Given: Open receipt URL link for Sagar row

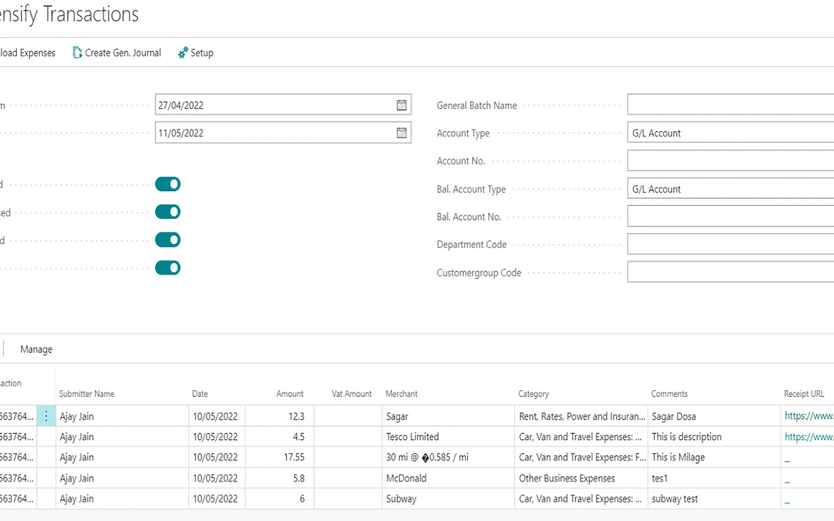Looking at the screenshot, I should click(809, 416).
